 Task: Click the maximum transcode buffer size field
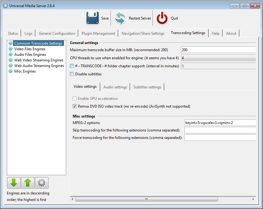pos(219,50)
